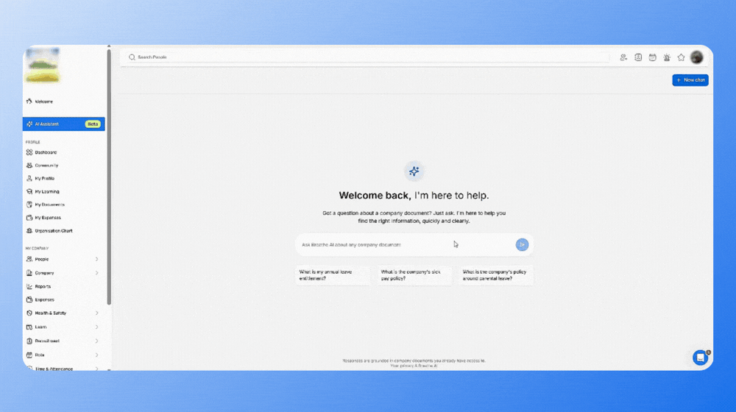Click the send arrow button in chat box
The width and height of the screenshot is (736, 412).
(522, 244)
